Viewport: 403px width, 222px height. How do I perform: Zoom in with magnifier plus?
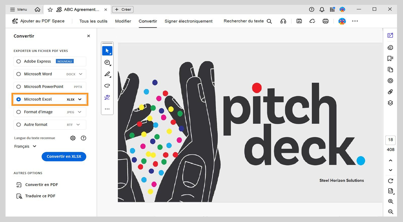click(x=391, y=201)
